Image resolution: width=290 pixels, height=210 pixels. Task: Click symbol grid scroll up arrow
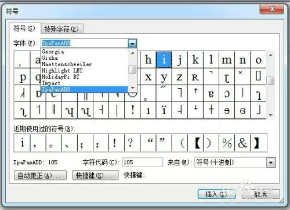pos(270,55)
